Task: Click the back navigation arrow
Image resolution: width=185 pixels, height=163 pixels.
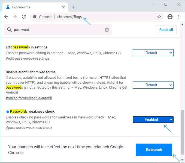Action: pyautogui.click(x=6, y=17)
